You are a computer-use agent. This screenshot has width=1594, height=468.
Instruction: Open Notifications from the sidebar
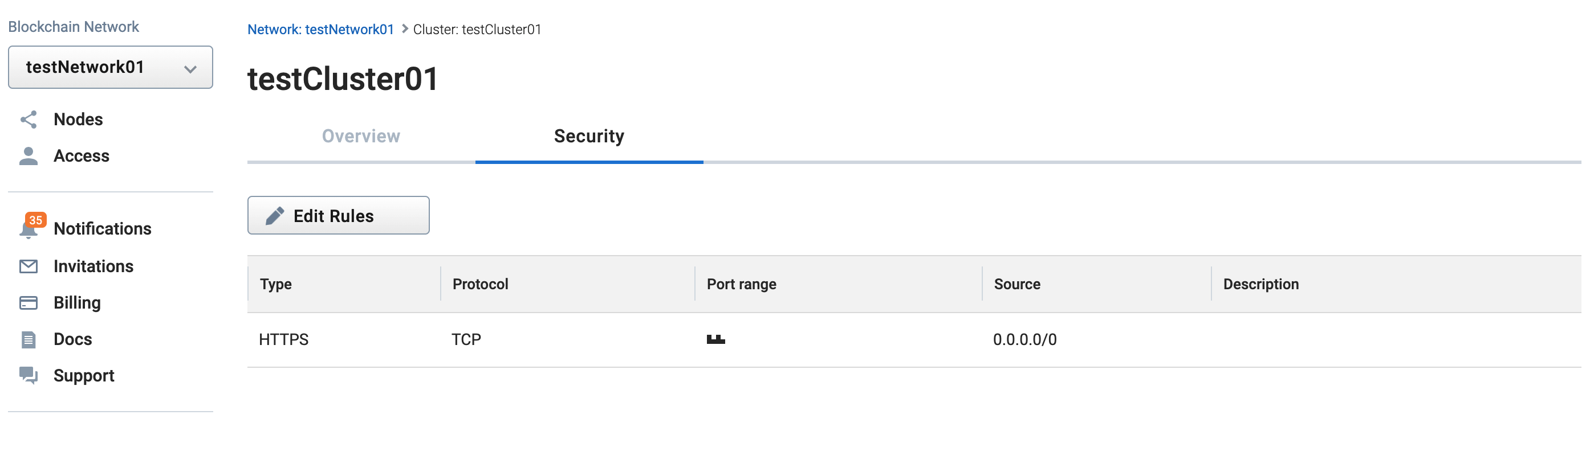pos(102,229)
